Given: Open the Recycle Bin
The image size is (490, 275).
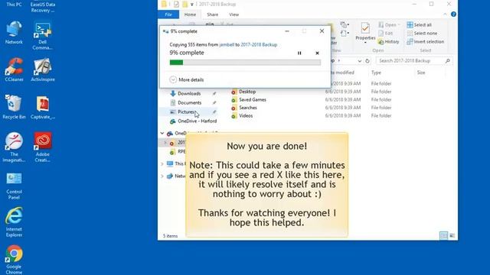Looking at the screenshot, I should coord(14,107).
